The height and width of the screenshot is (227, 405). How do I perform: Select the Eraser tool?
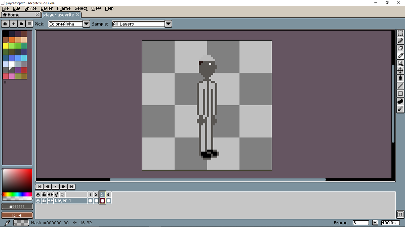pyautogui.click(x=400, y=48)
